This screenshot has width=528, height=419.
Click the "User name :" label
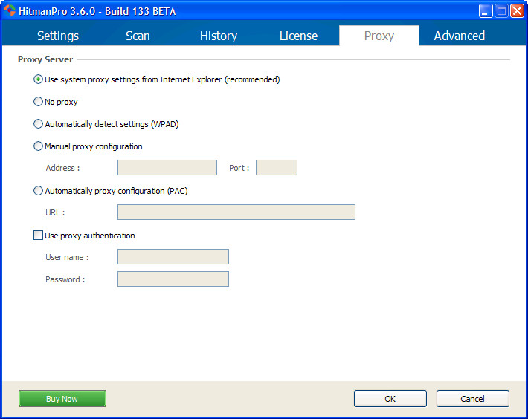tap(67, 257)
